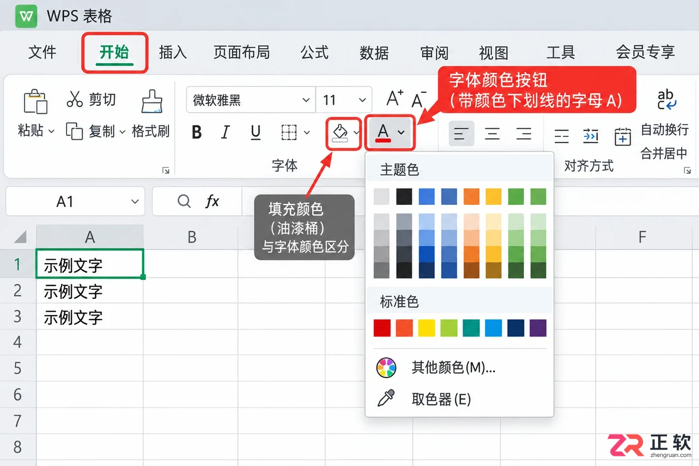The width and height of the screenshot is (699, 466).
Task: Click the increase indent icon
Action: click(x=591, y=136)
